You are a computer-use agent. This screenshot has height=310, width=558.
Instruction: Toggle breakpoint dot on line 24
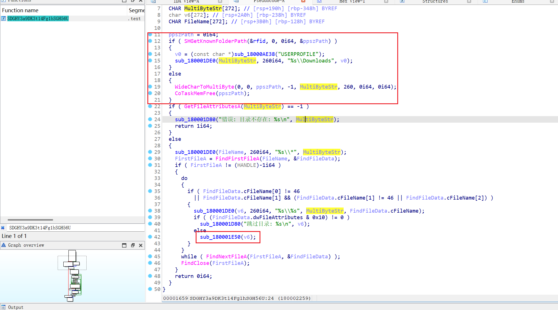(x=150, y=119)
